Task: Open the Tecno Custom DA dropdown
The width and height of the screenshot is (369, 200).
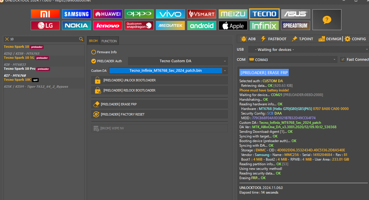Action: (x=178, y=61)
